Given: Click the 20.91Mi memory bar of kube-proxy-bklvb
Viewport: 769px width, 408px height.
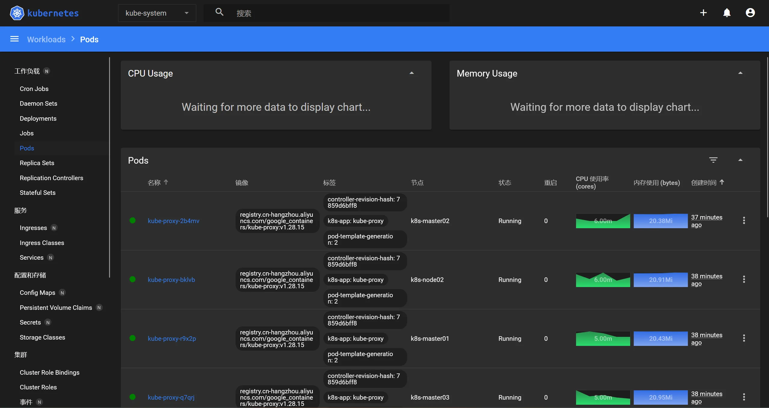Looking at the screenshot, I should (x=661, y=280).
